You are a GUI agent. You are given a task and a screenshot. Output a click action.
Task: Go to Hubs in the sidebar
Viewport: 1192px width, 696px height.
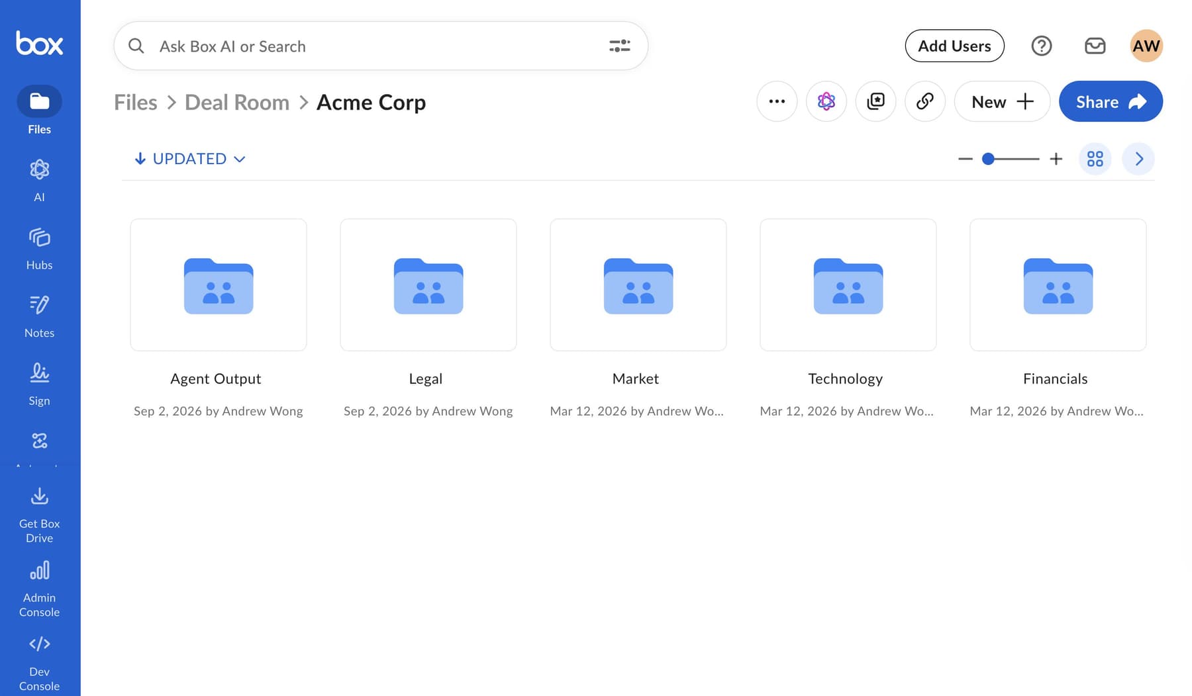click(x=40, y=248)
